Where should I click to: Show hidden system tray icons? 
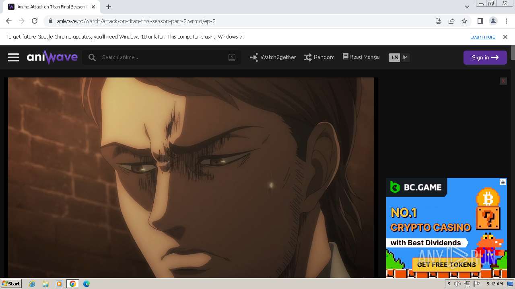[x=449, y=284]
